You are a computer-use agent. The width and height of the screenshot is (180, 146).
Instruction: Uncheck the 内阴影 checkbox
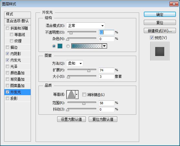click(x=7, y=53)
